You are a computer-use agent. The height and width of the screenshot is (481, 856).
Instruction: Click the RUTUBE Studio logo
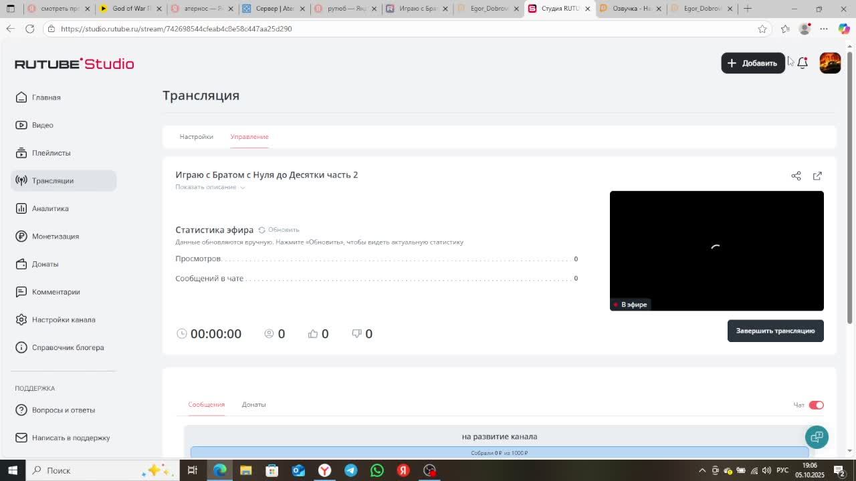74,63
